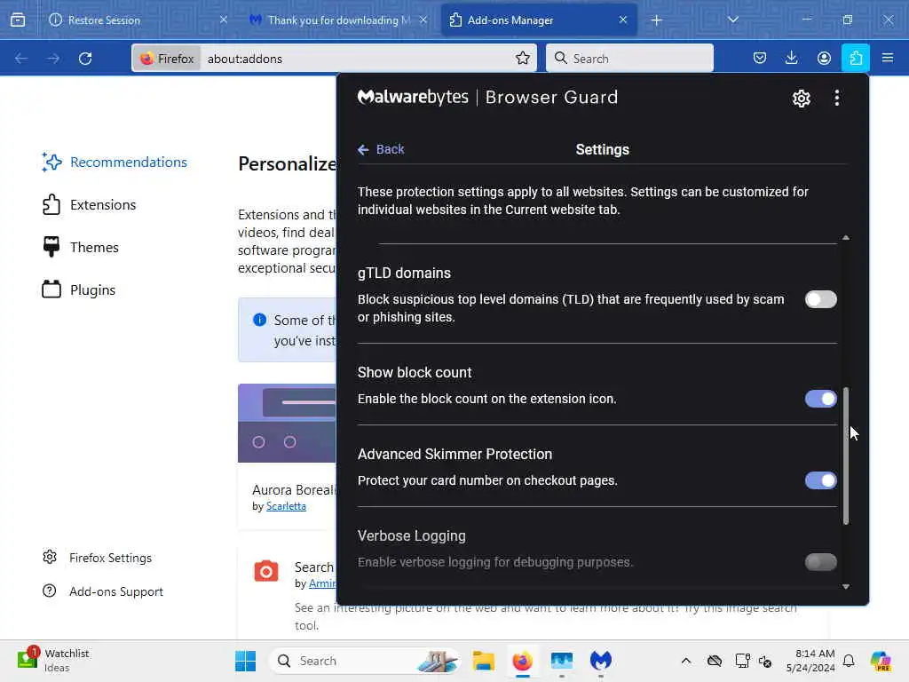Click the settings list scroll-down arrow
909x682 pixels.
point(846,586)
